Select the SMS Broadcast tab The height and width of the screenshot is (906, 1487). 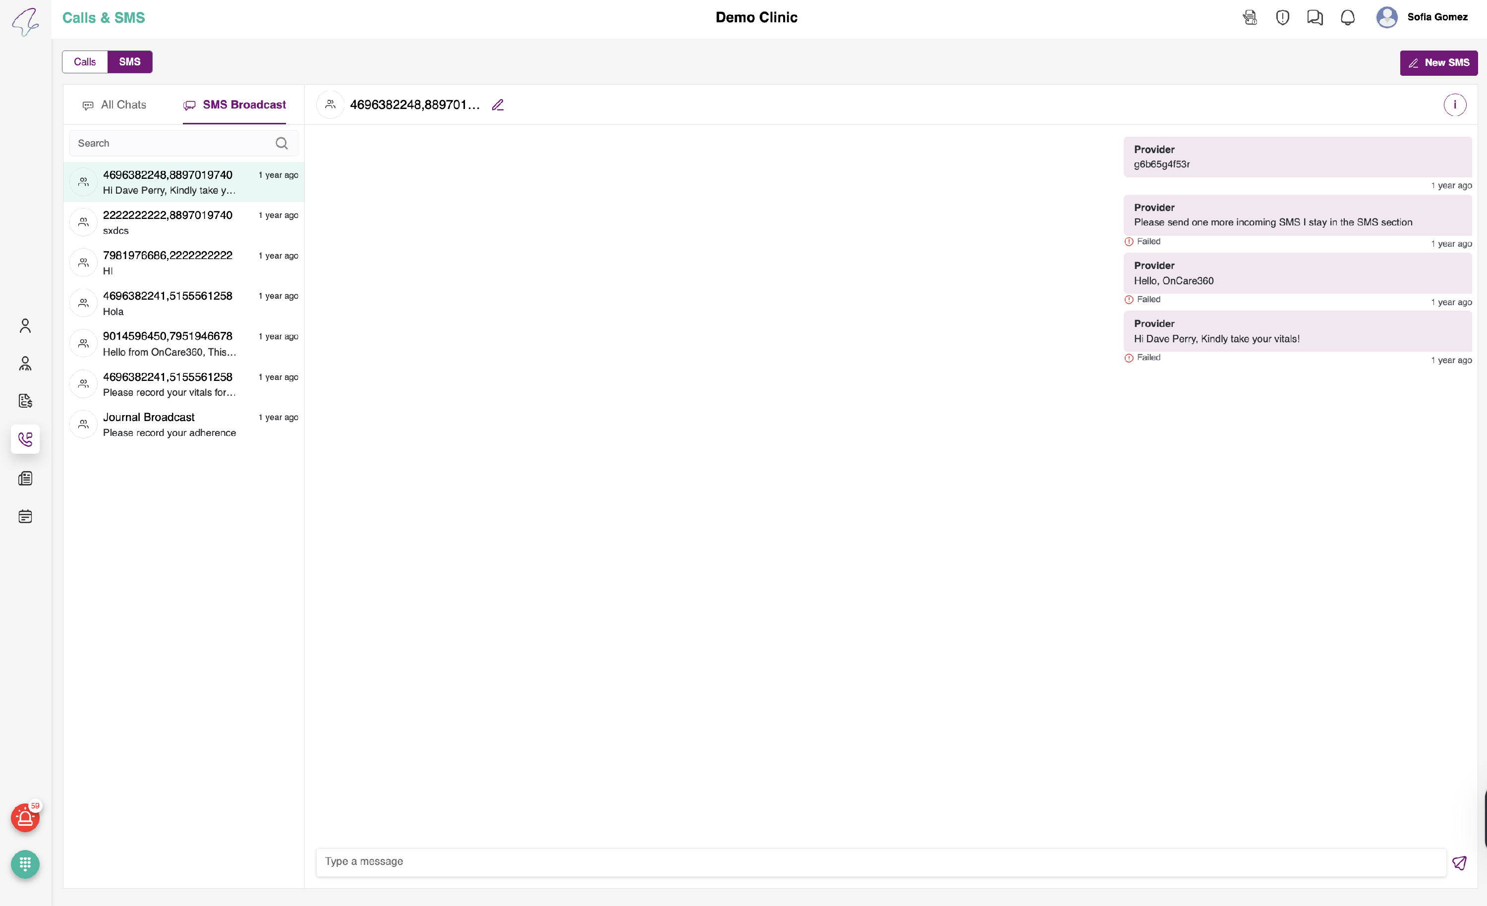coord(234,105)
